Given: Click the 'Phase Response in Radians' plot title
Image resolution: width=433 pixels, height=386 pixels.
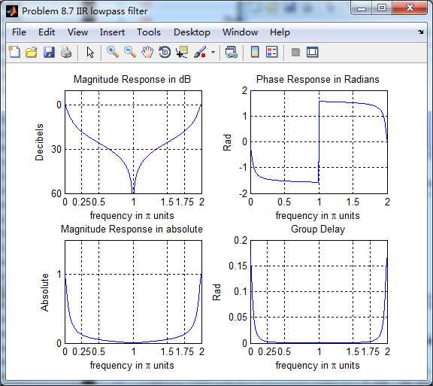Looking at the screenshot, I should point(317,79).
